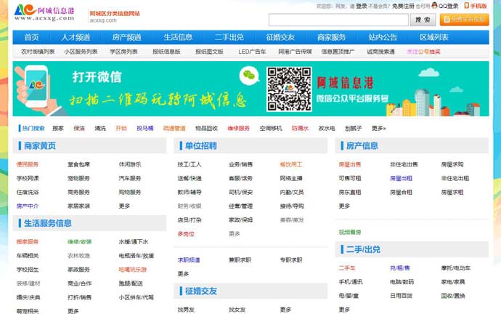Click hot search term 保洁
This screenshot has width=501, height=314.
coord(79,128)
